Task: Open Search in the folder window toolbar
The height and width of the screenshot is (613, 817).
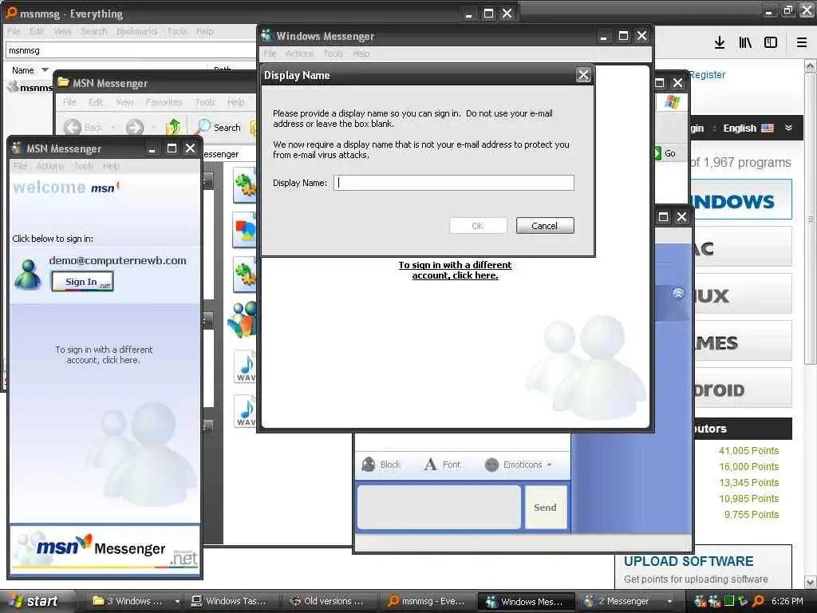Action: pyautogui.click(x=219, y=127)
